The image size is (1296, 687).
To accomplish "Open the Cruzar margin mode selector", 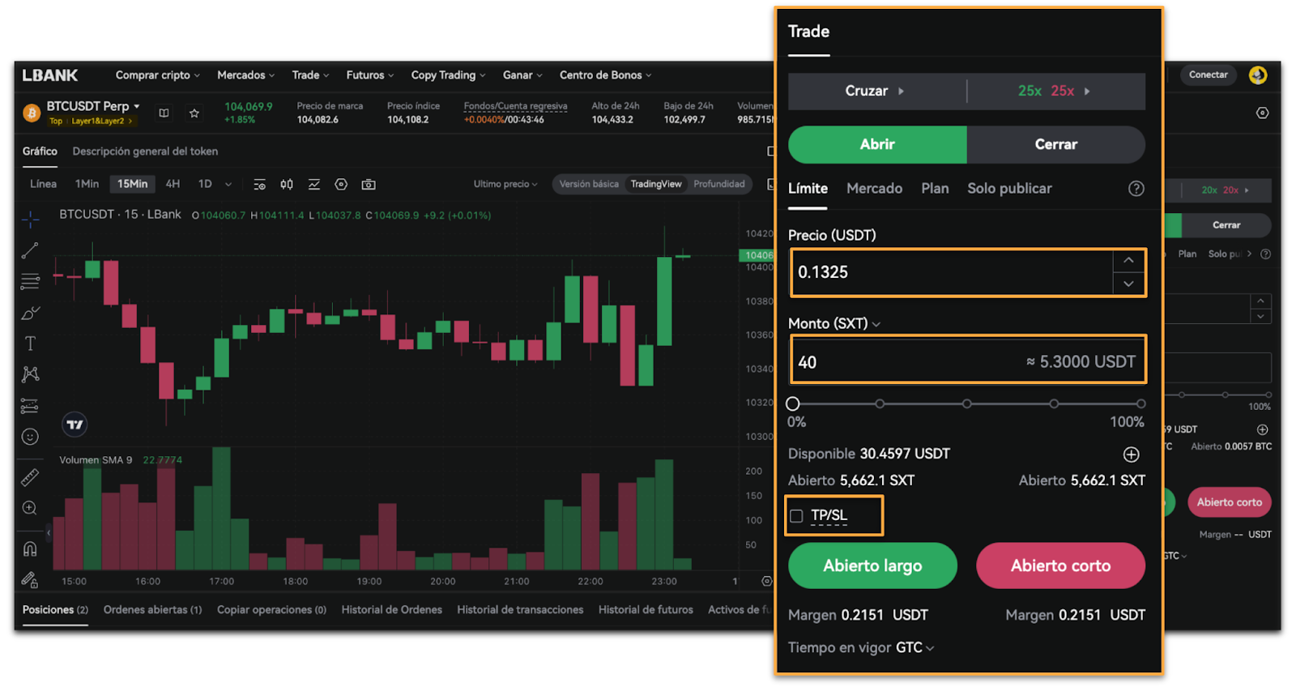I will (x=875, y=92).
